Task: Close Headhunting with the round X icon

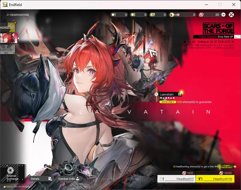Action: tap(231, 15)
